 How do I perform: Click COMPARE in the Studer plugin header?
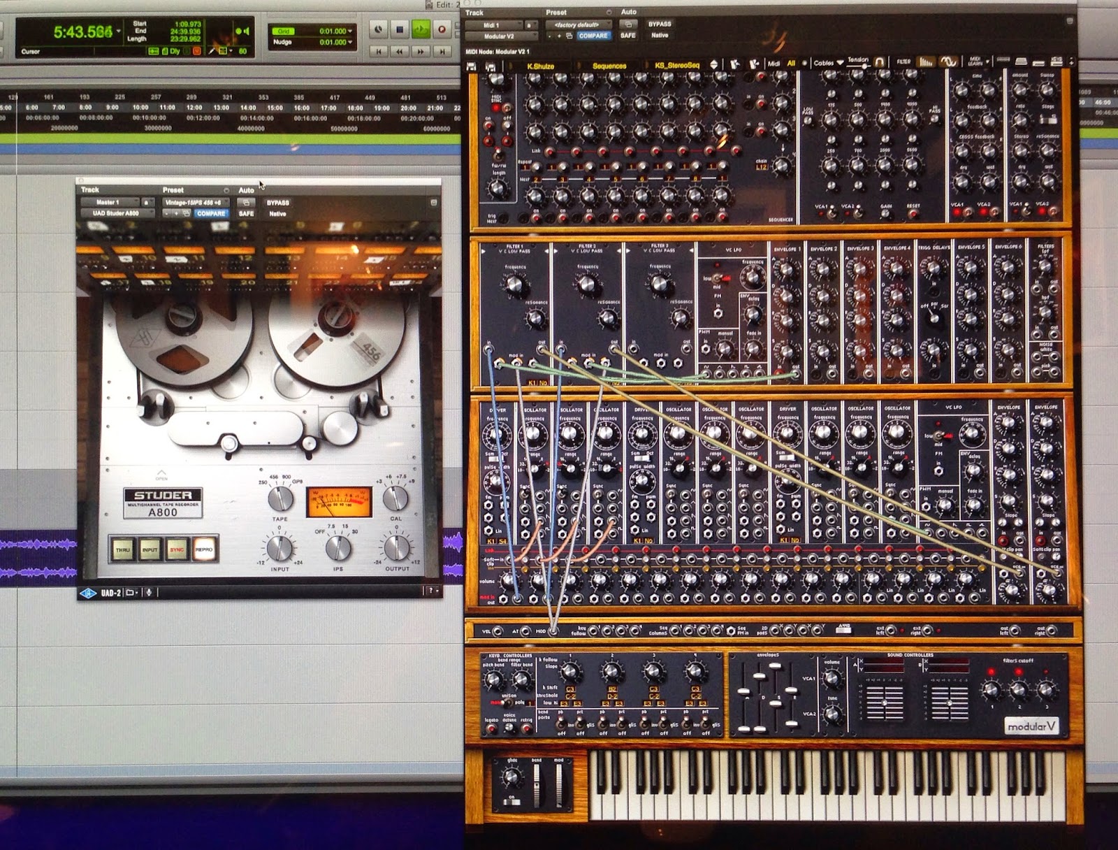210,213
